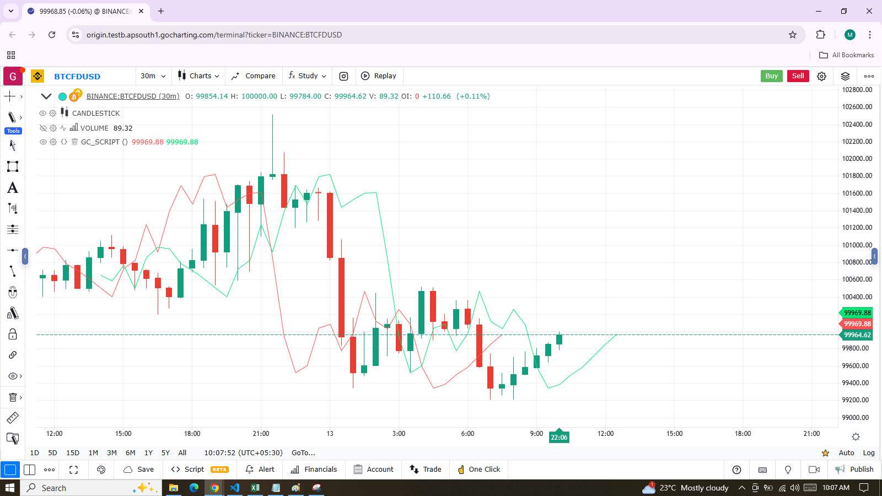Select the text annotation tool
Screen dimensions: 882x496
click(x=12, y=188)
